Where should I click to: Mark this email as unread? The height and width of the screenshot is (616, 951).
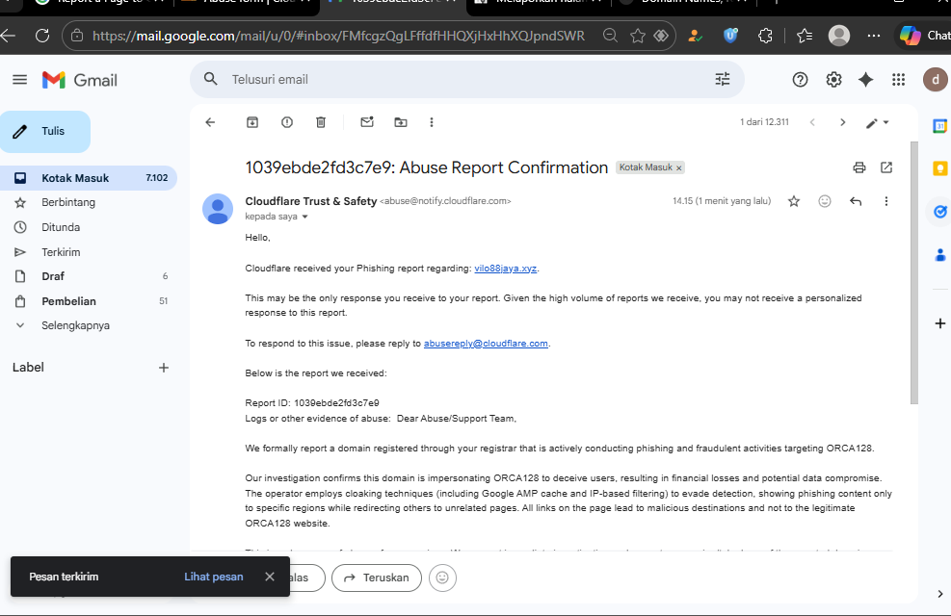[367, 121]
